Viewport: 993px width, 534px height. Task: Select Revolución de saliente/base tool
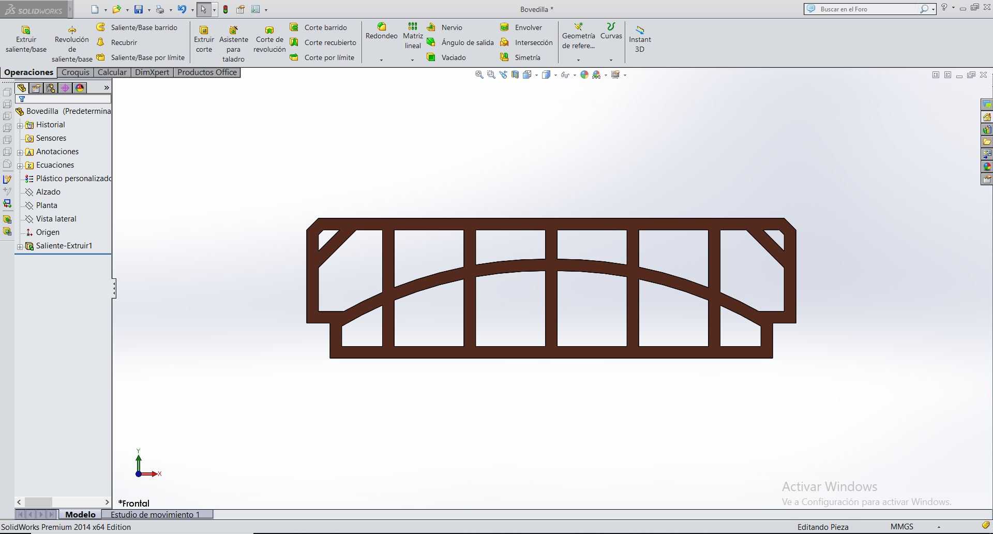coord(72,44)
